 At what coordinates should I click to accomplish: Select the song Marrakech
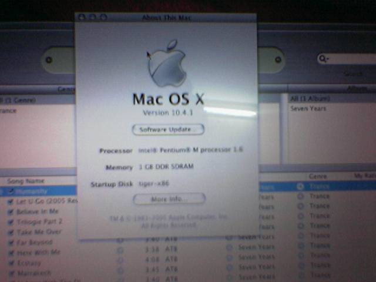tap(34, 273)
